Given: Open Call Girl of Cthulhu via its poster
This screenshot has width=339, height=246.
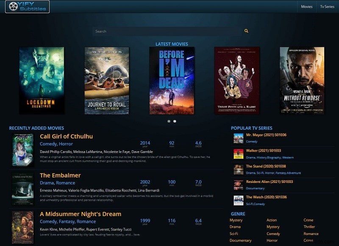Looking at the screenshot, I should coord(22,148).
